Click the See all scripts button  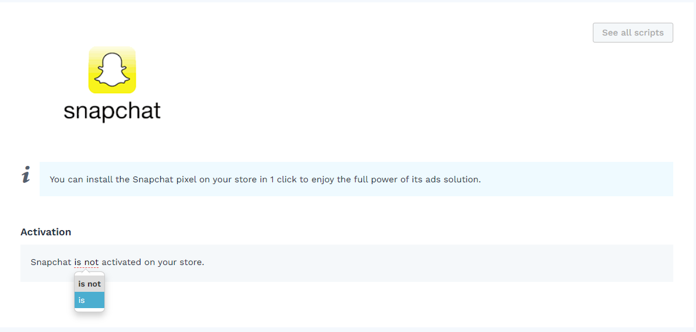click(632, 33)
